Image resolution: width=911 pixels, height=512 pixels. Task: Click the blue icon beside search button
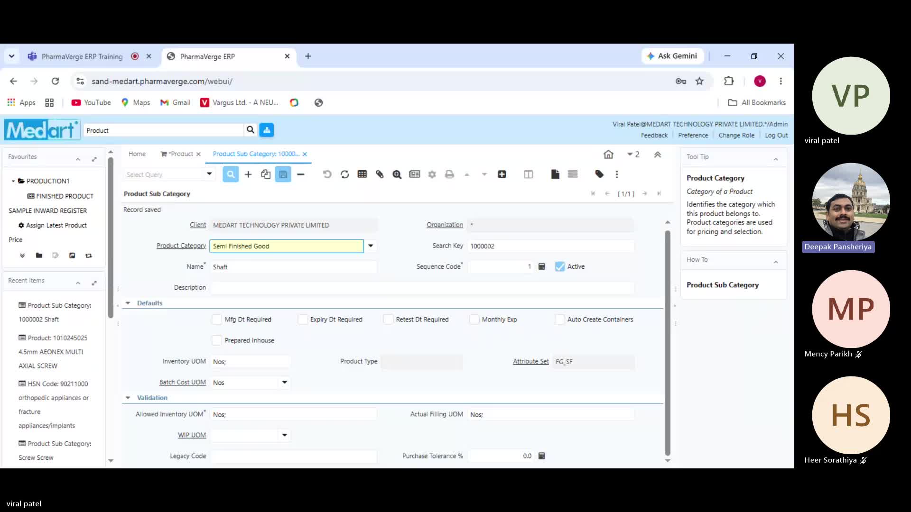(x=267, y=130)
